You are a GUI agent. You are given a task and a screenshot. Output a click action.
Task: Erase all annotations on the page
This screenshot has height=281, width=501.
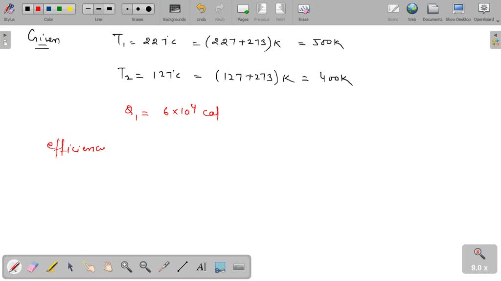[303, 10]
